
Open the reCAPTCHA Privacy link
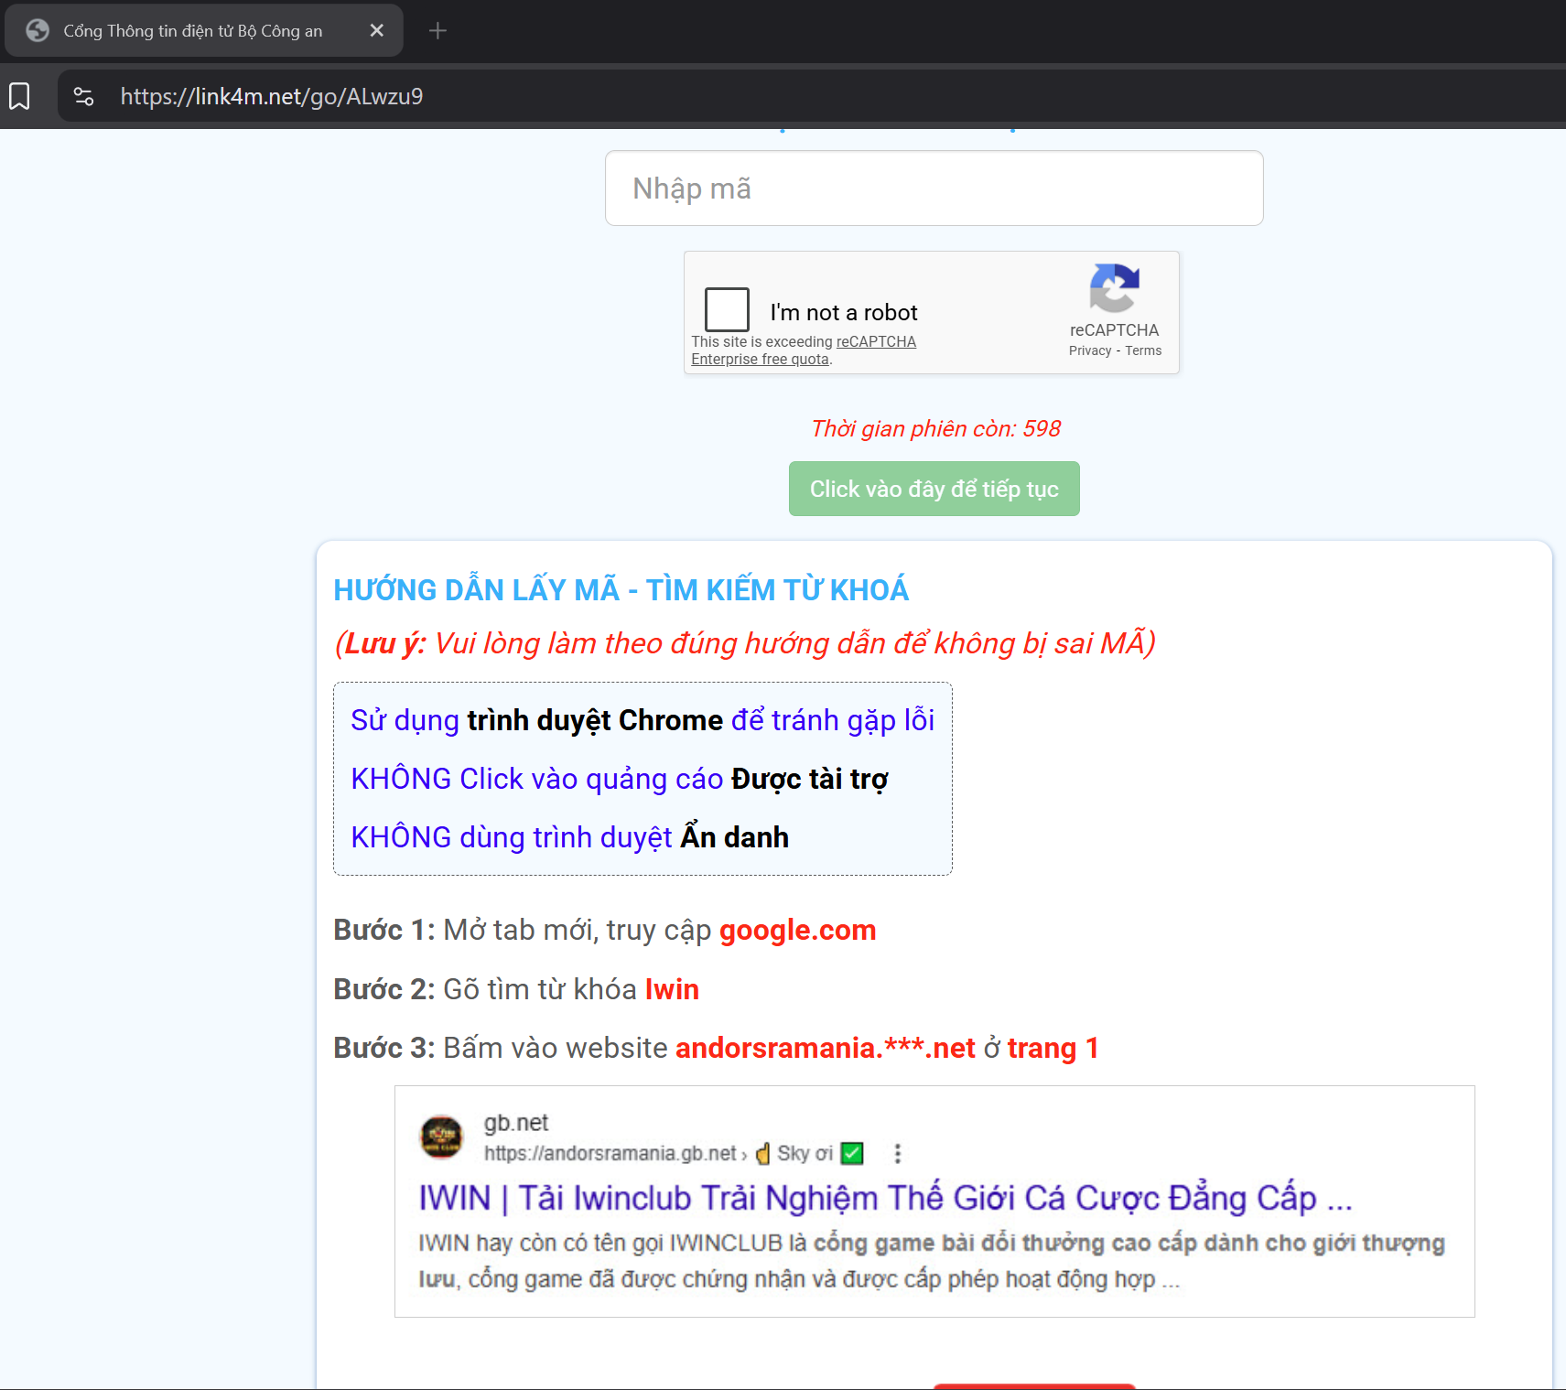1089,350
